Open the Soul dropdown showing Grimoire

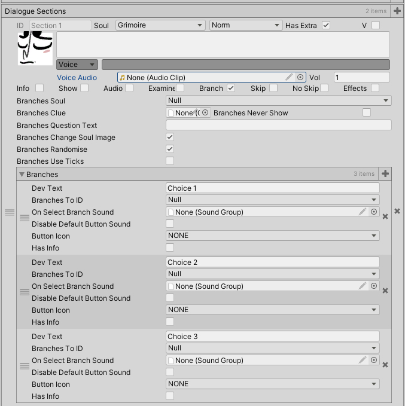click(x=160, y=25)
